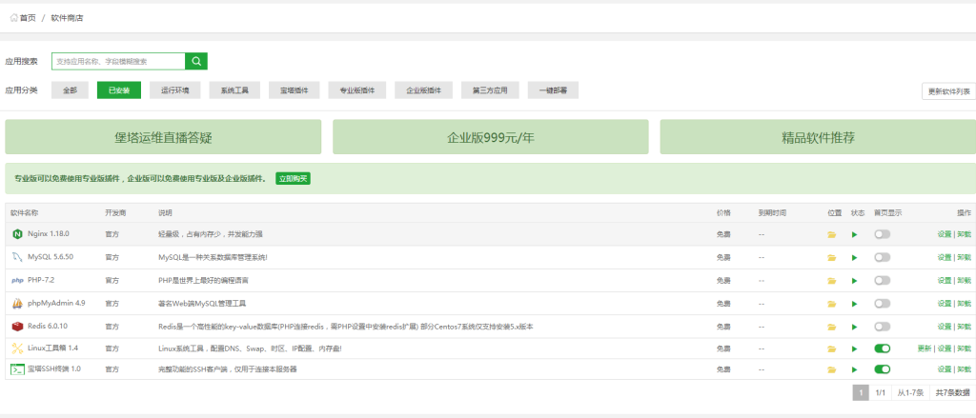Open 设置 for Nginx
The image size is (976, 418).
(x=945, y=234)
